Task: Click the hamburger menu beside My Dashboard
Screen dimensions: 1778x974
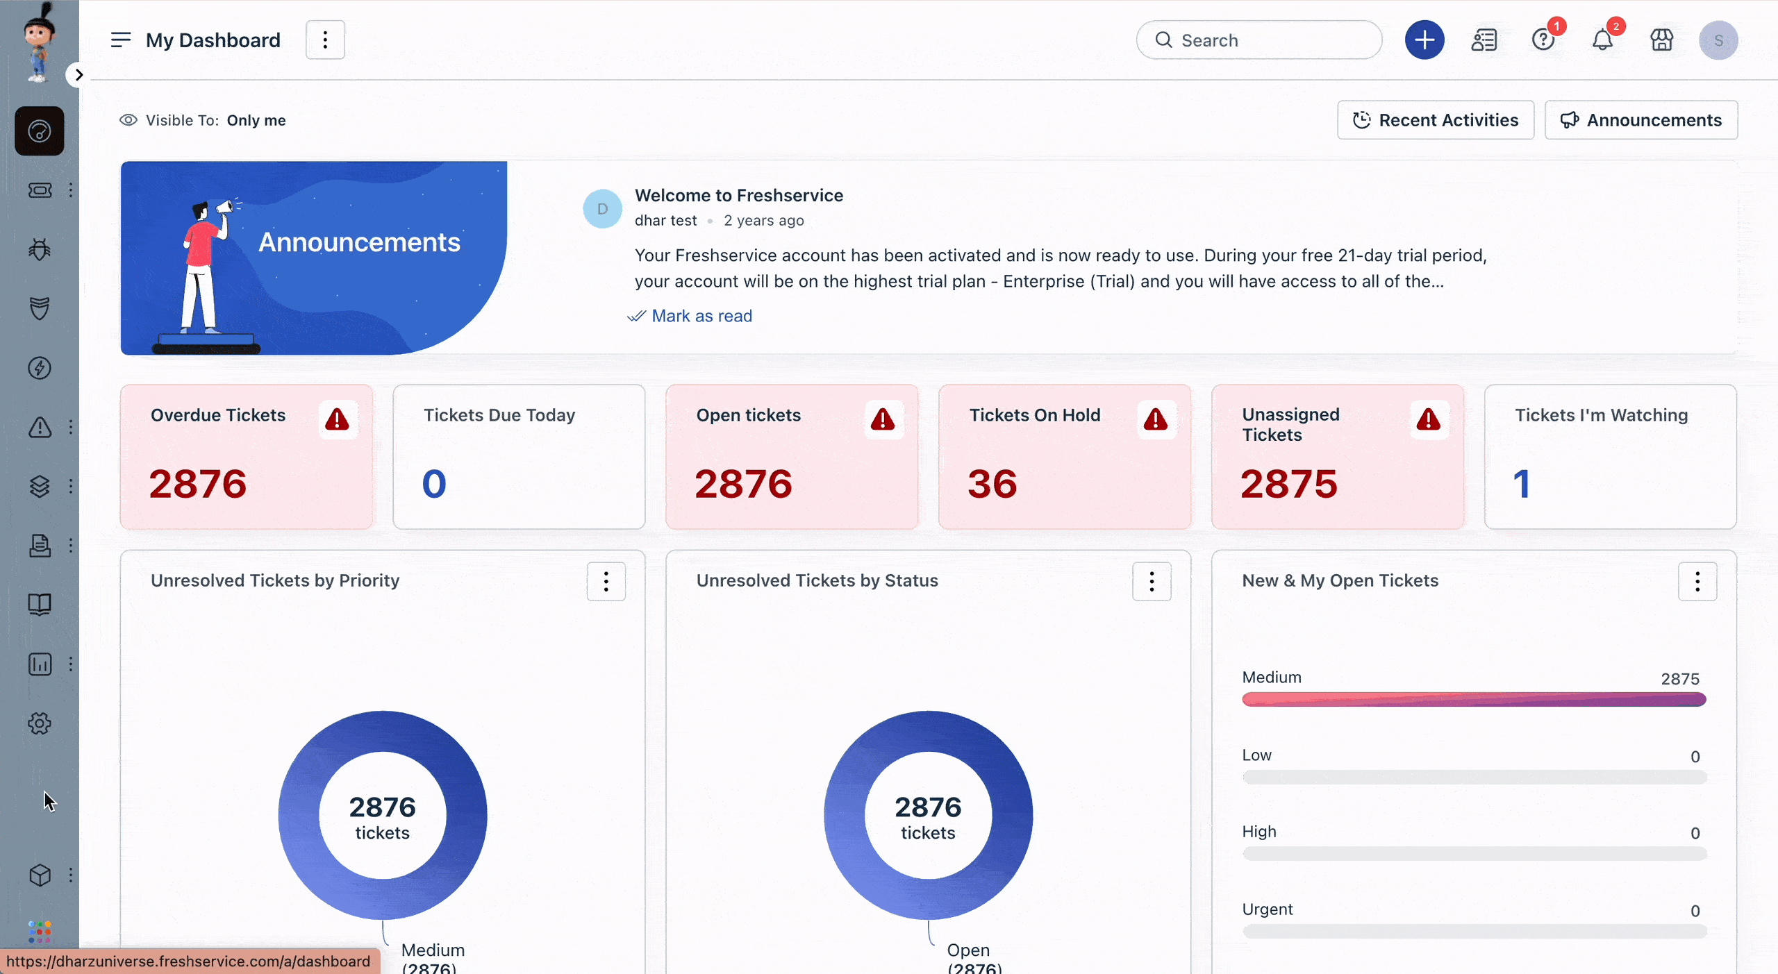Action: 121,40
